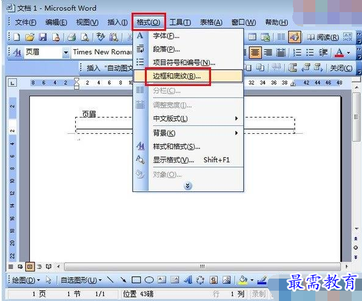Open the 绘图 Draw dropdown menu
362x301 pixels.
coord(25,280)
